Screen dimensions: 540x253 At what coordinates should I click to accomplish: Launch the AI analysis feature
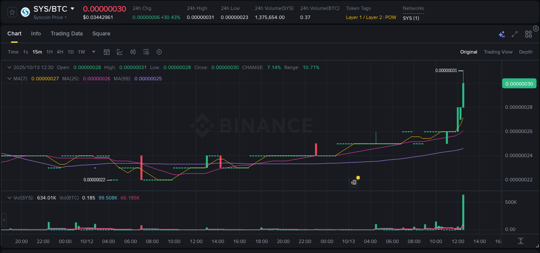pos(502,33)
